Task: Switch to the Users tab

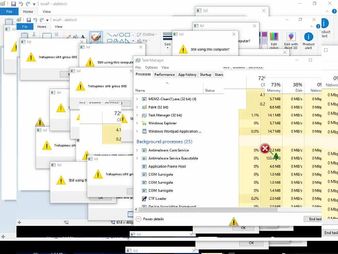Action: click(x=219, y=74)
